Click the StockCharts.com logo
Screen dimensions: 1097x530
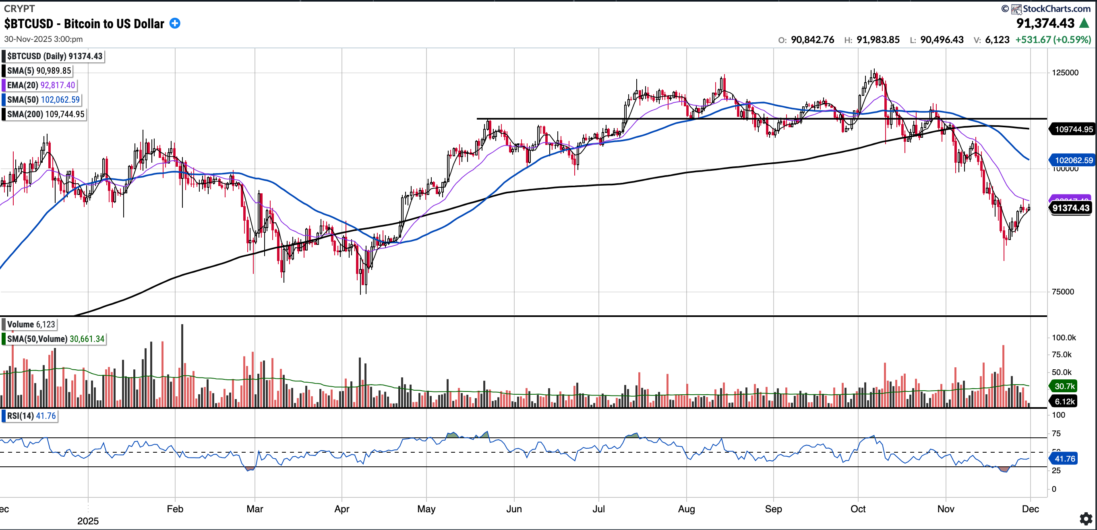1050,8
